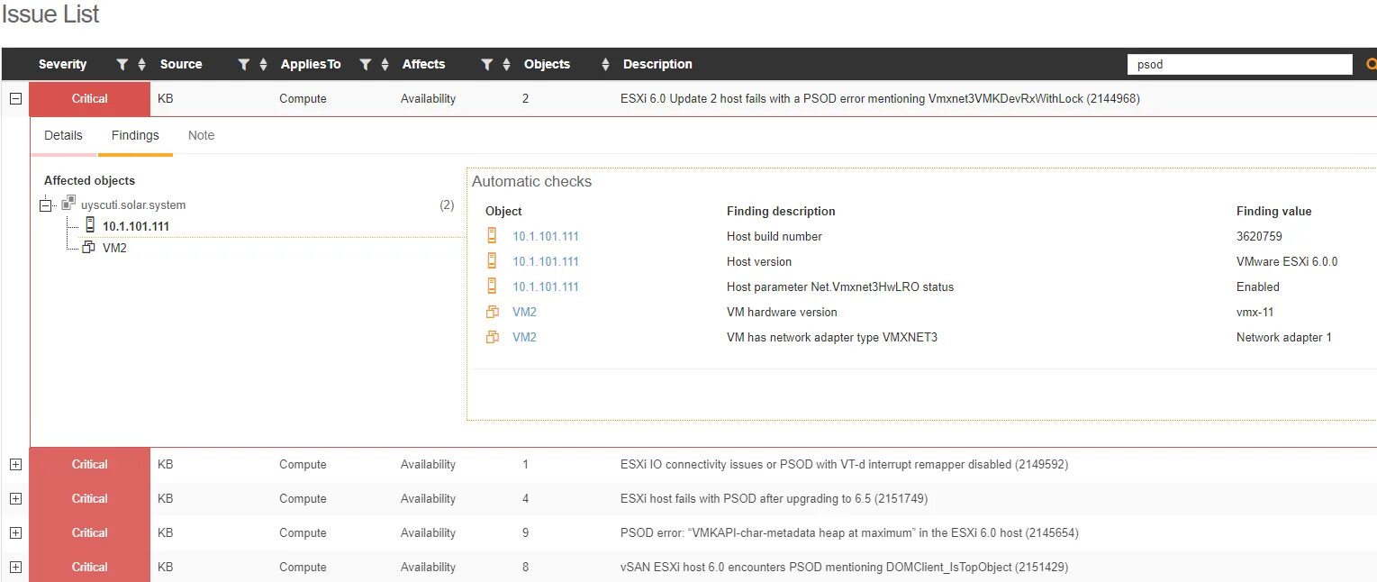Expand the PSOD after upgrading to 6.5 issue
Image resolution: width=1377 pixels, height=582 pixels.
click(x=15, y=499)
